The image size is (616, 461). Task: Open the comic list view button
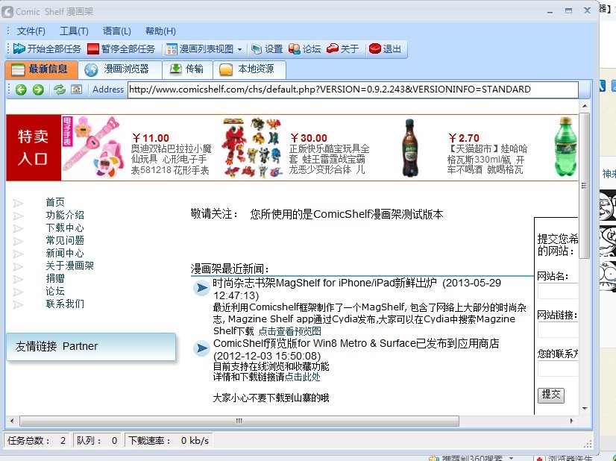coord(200,48)
